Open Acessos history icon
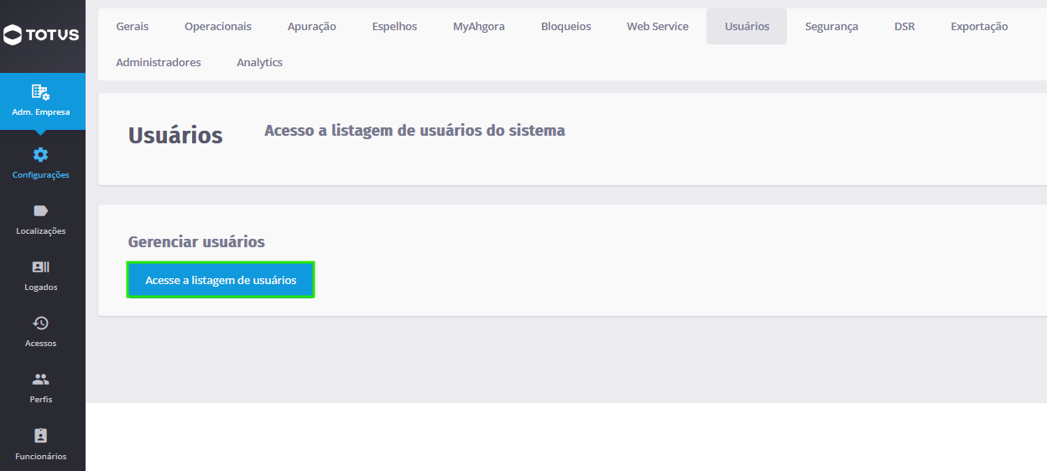The height and width of the screenshot is (471, 1047). [40, 323]
